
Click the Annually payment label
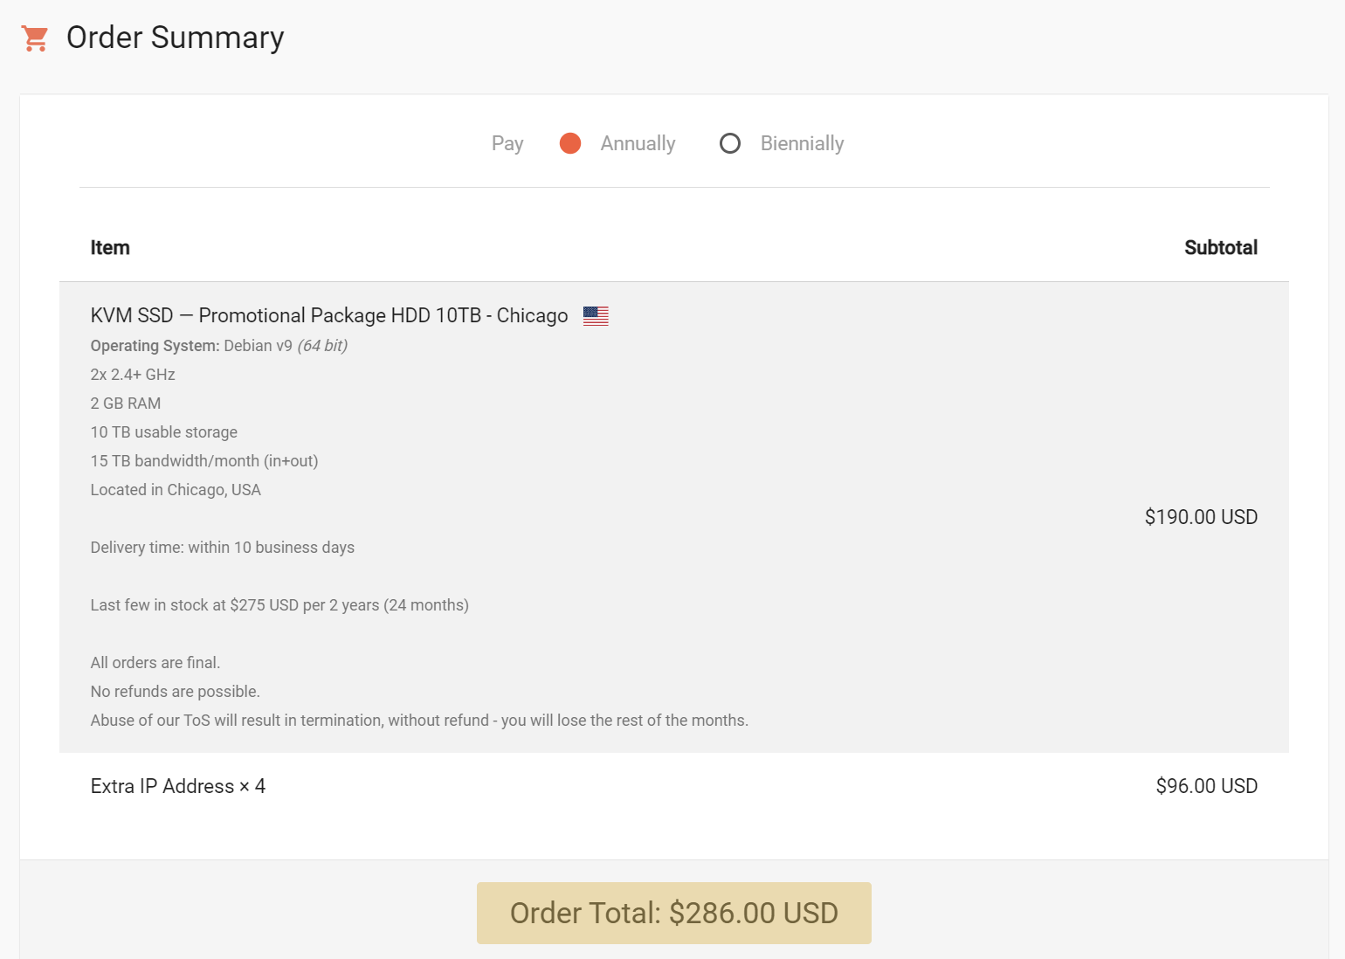[638, 143]
